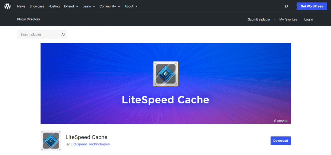The width and height of the screenshot is (331, 155).
Task: Open My favorites link
Action: 288,19
